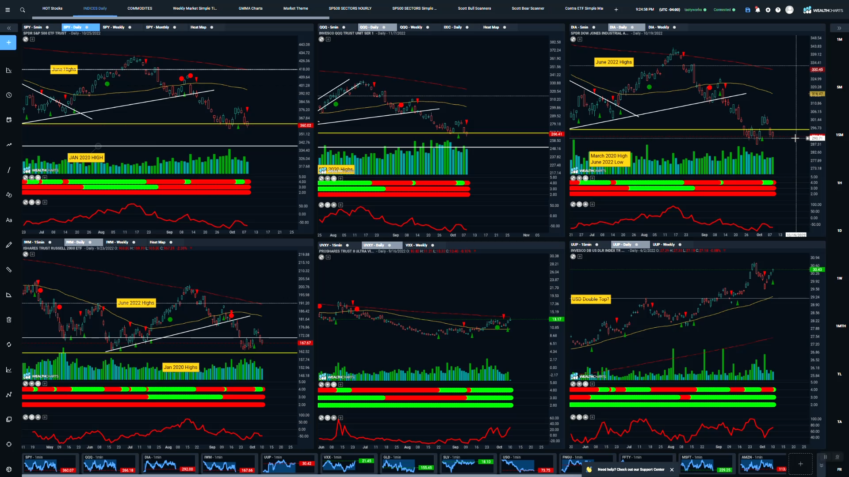Toggle the dot beside DIA - Weekly tab
This screenshot has width=849, height=477.
click(674, 27)
